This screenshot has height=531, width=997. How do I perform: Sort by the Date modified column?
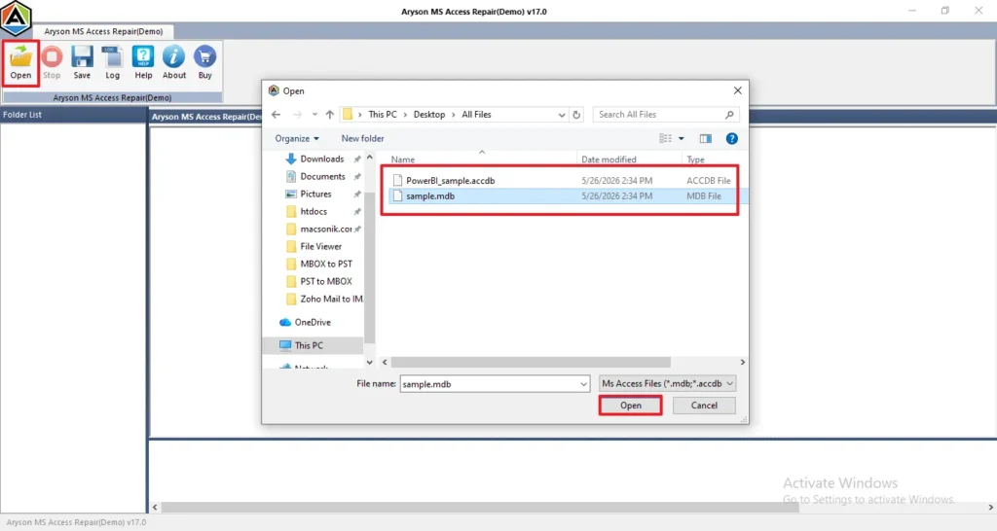tap(609, 159)
